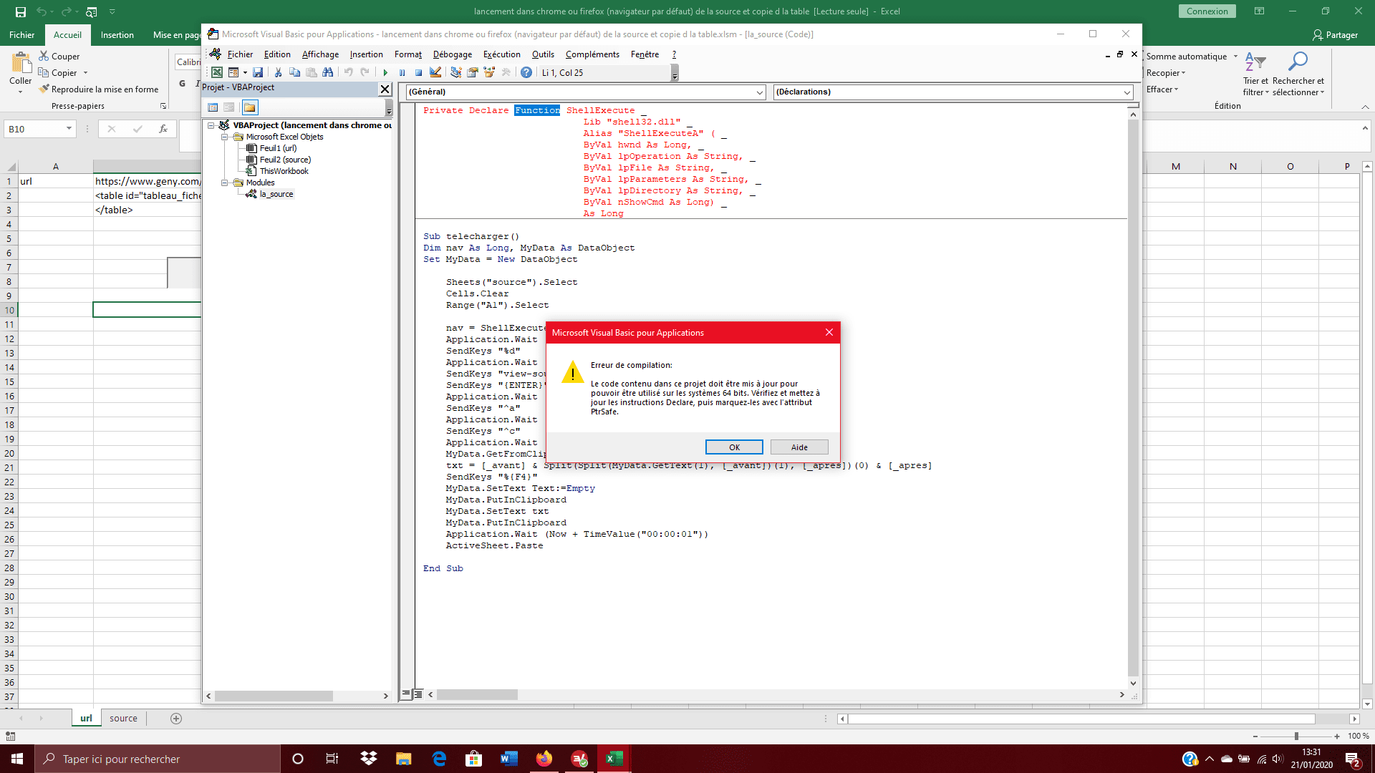
Task: Click the Toggle Folders button in Project pane
Action: coord(249,107)
